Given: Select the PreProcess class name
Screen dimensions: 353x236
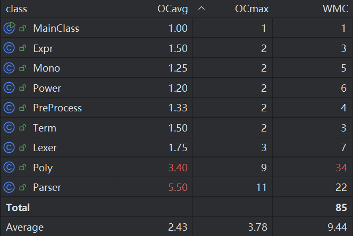Looking at the screenshot, I should pyautogui.click(x=57, y=108).
